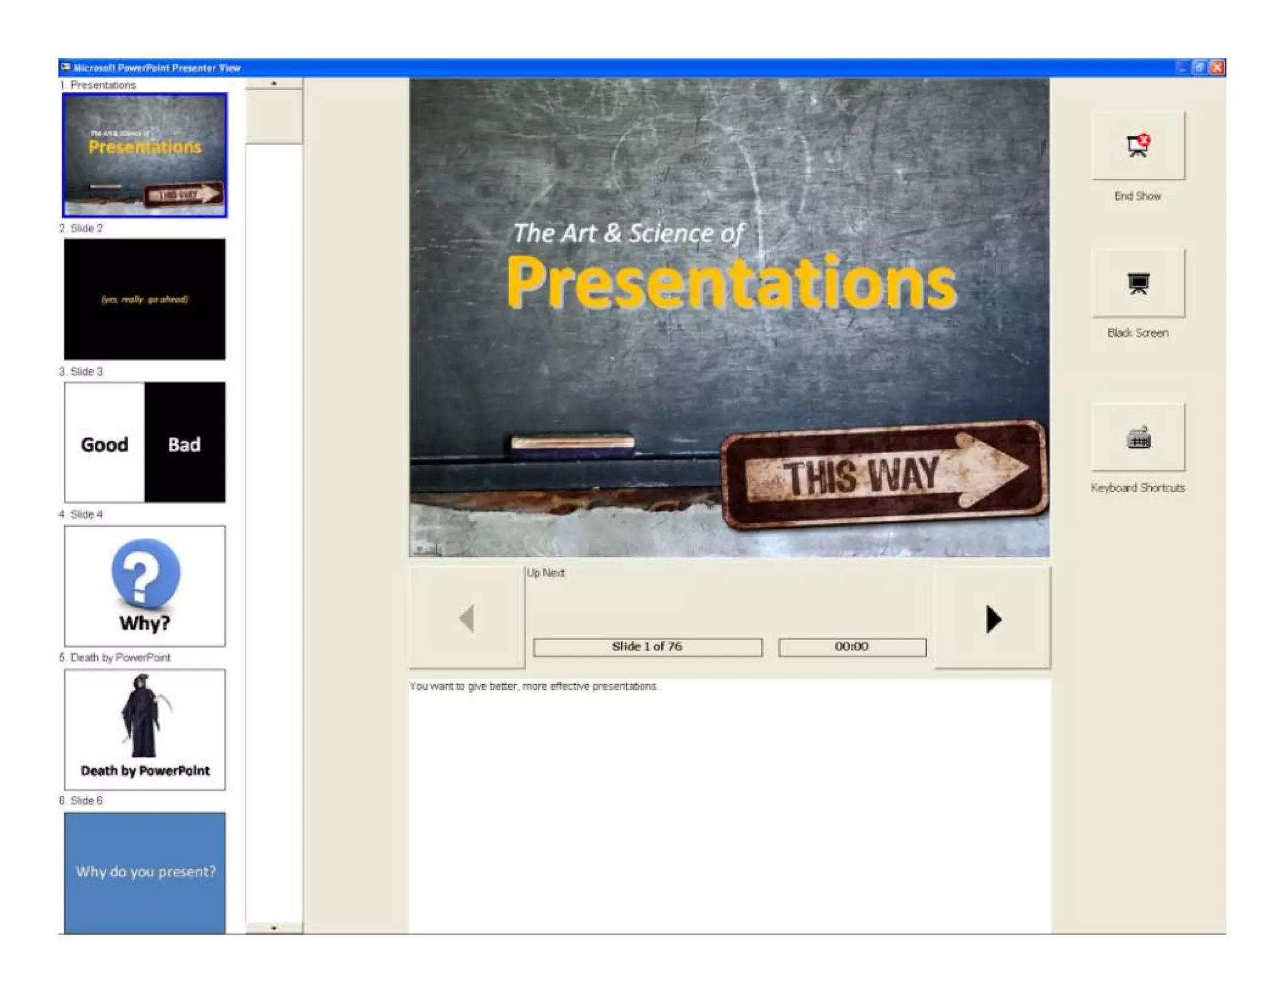This screenshot has height=993, width=1286.
Task: Click the Up Next label
Action: [546, 572]
